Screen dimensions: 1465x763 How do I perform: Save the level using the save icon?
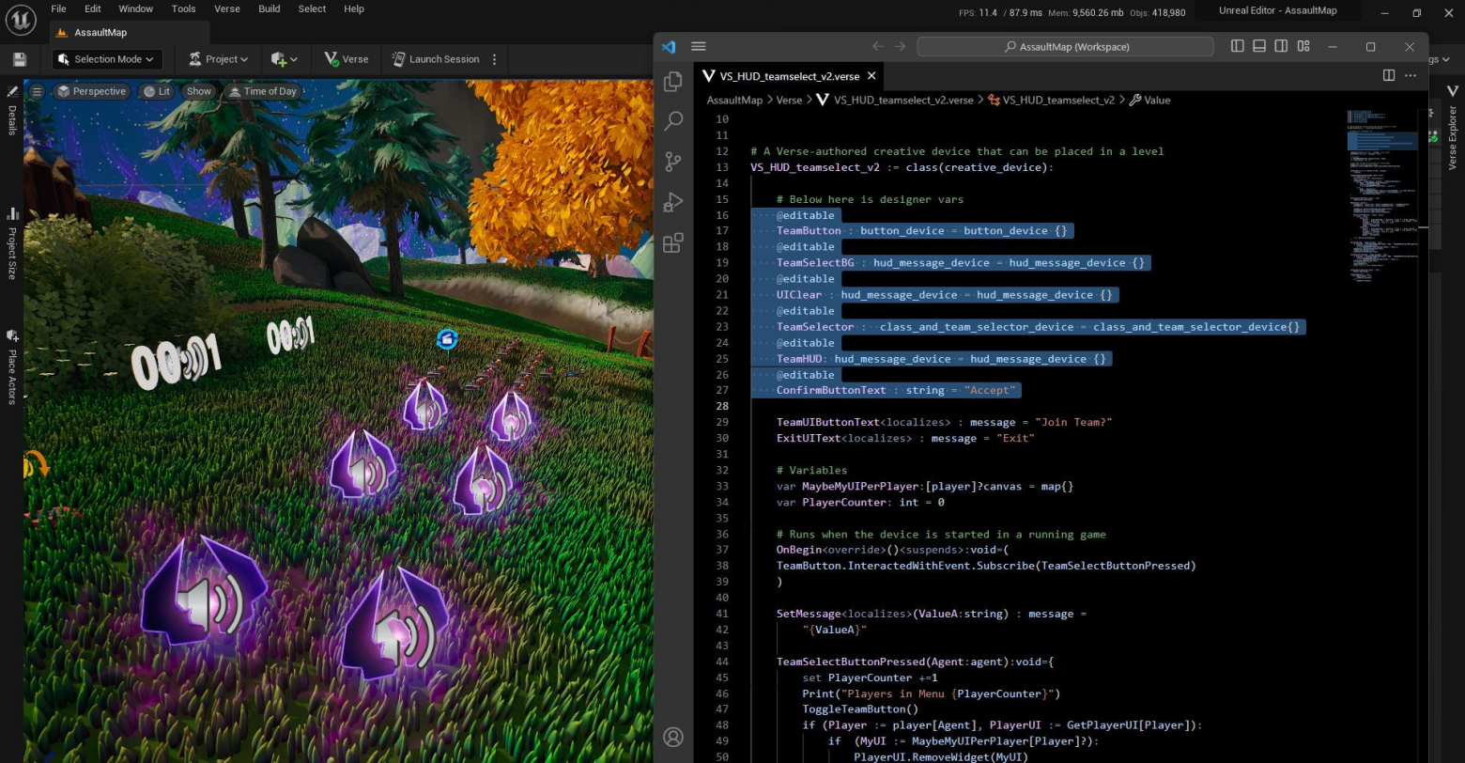pyautogui.click(x=20, y=58)
